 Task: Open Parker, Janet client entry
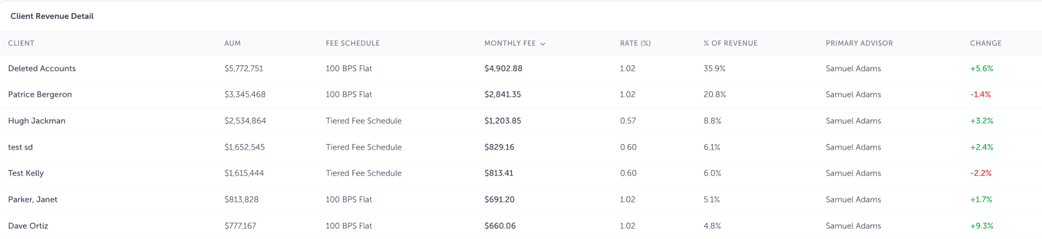click(x=521, y=199)
